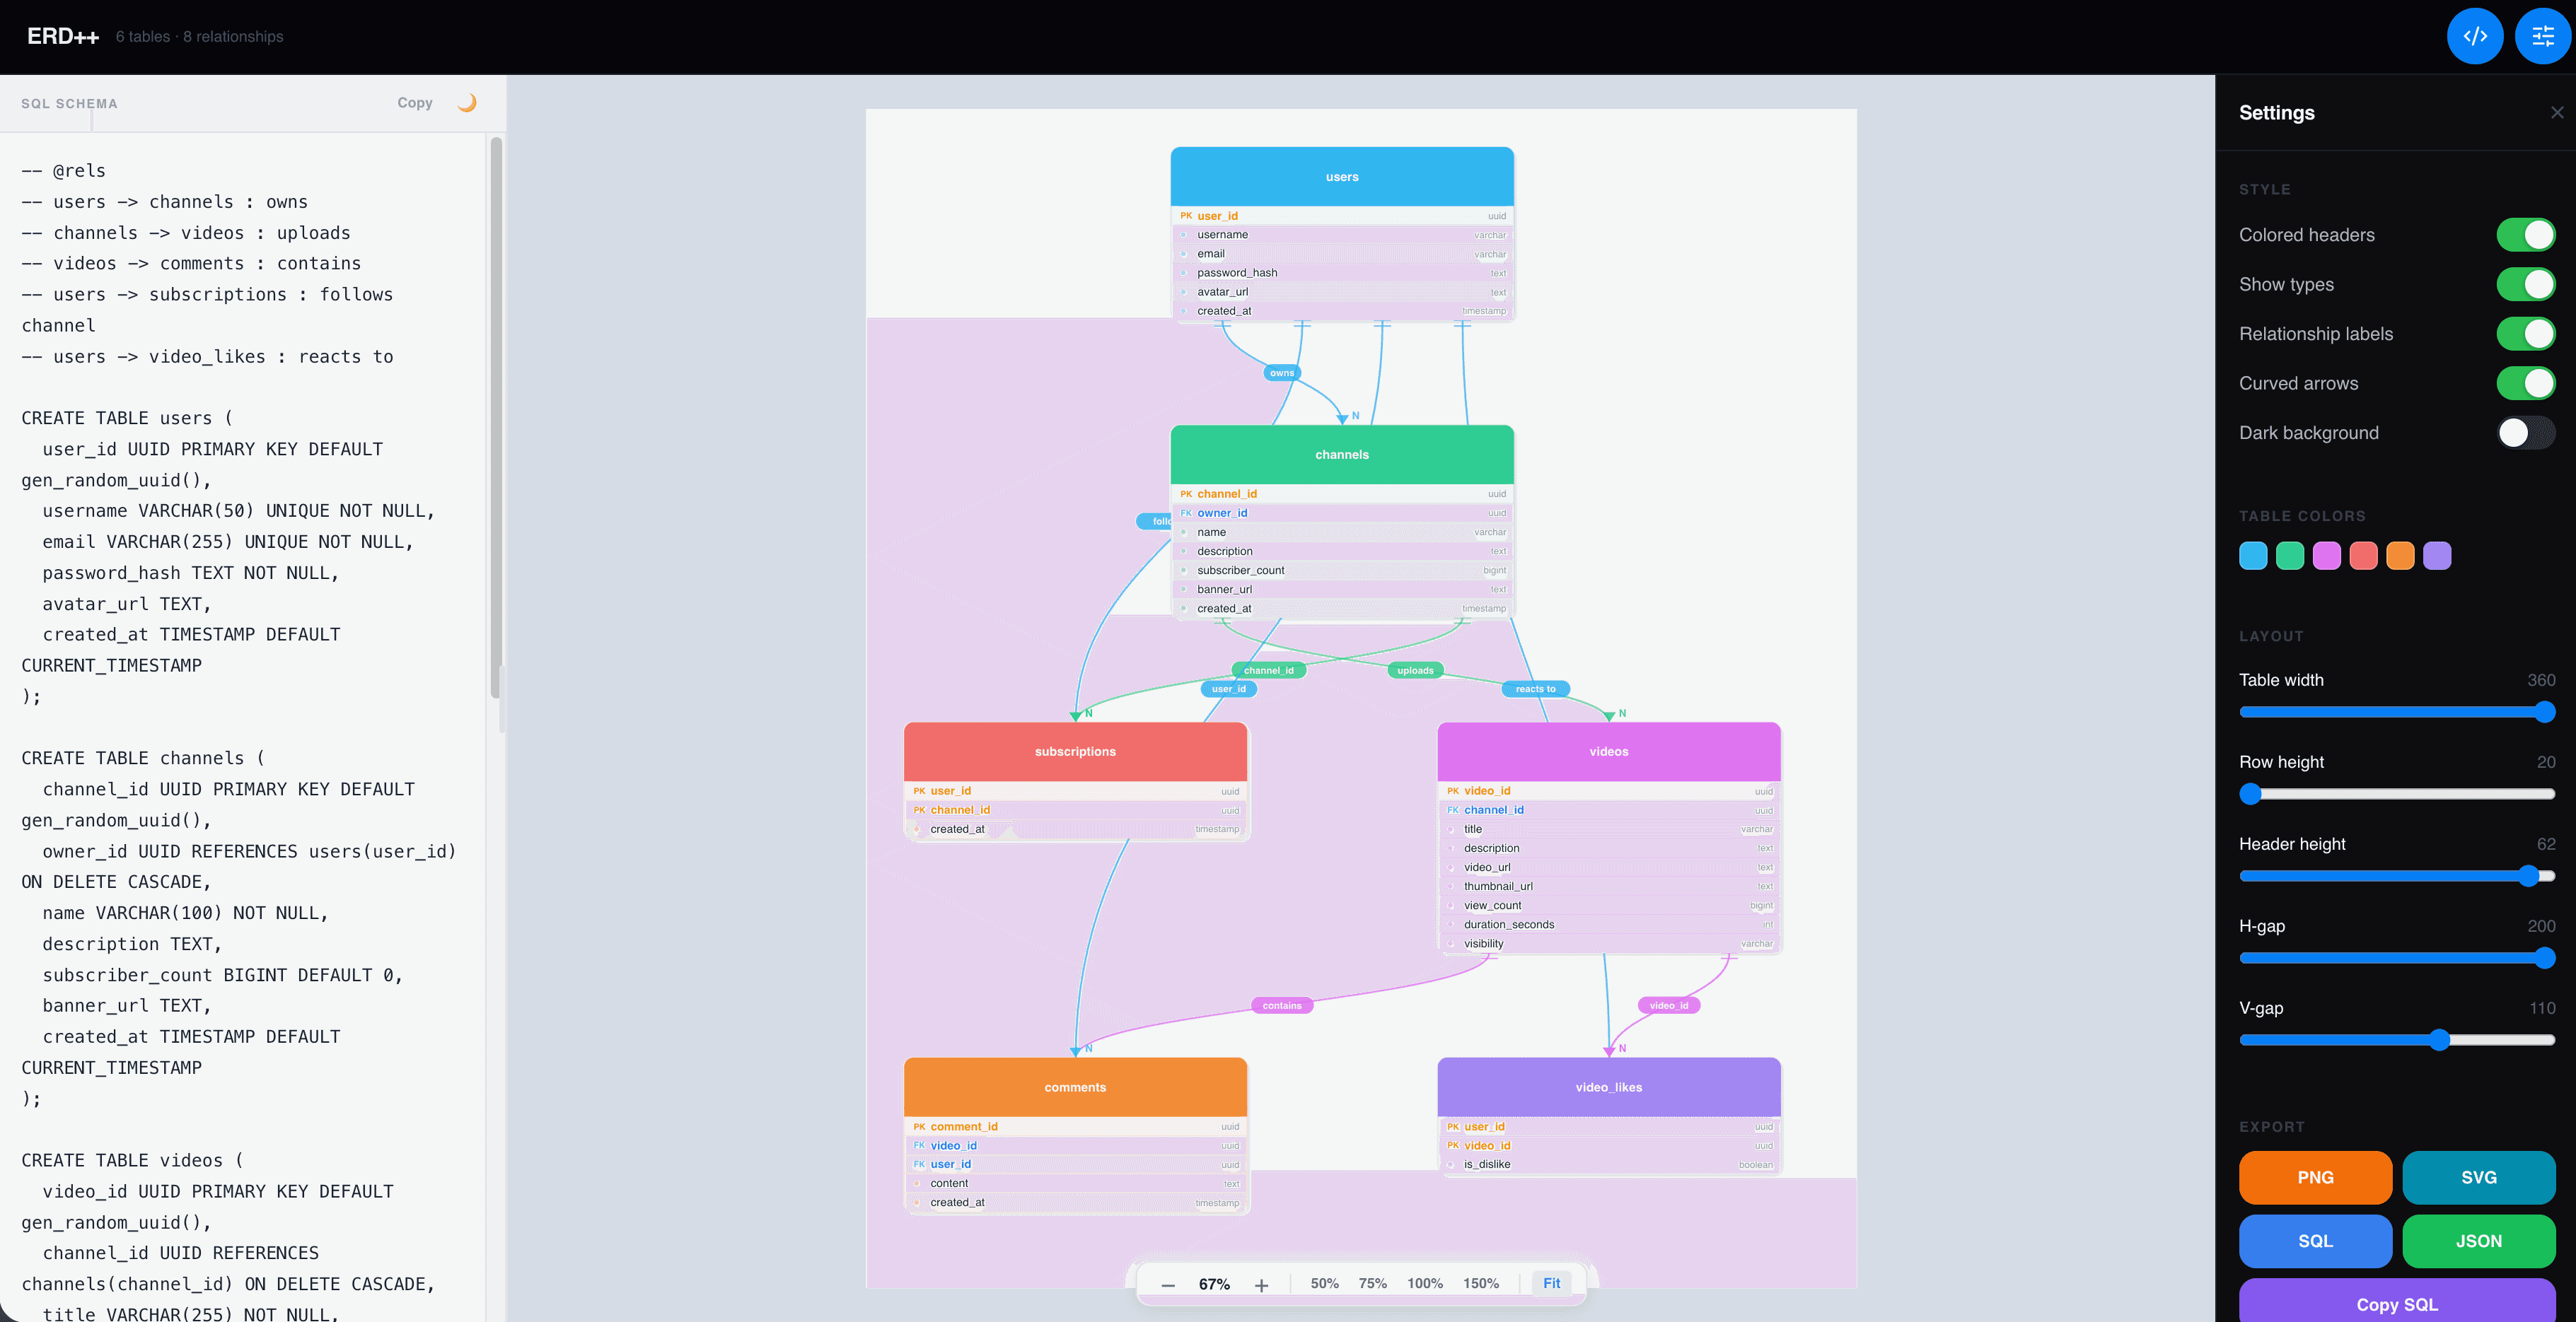
Task: Enable Dark background toggle
Action: pyautogui.click(x=2525, y=433)
